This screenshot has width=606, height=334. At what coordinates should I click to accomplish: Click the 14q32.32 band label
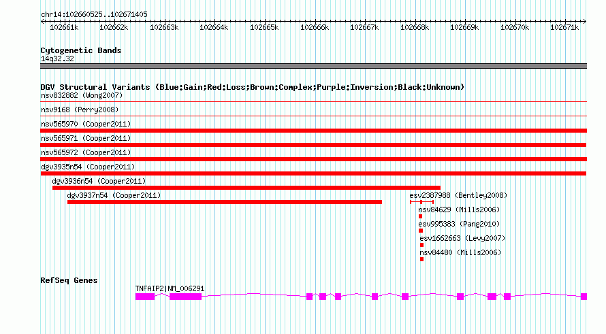pyautogui.click(x=57, y=59)
